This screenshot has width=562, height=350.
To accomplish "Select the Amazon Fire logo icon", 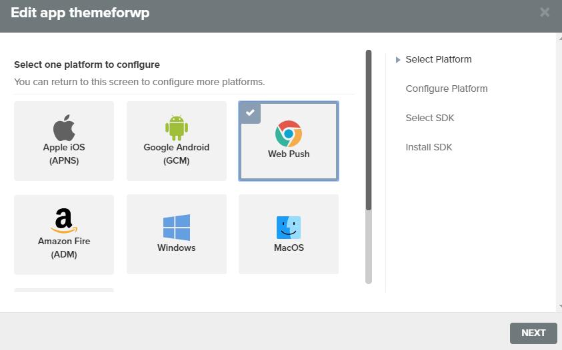I will click(64, 220).
